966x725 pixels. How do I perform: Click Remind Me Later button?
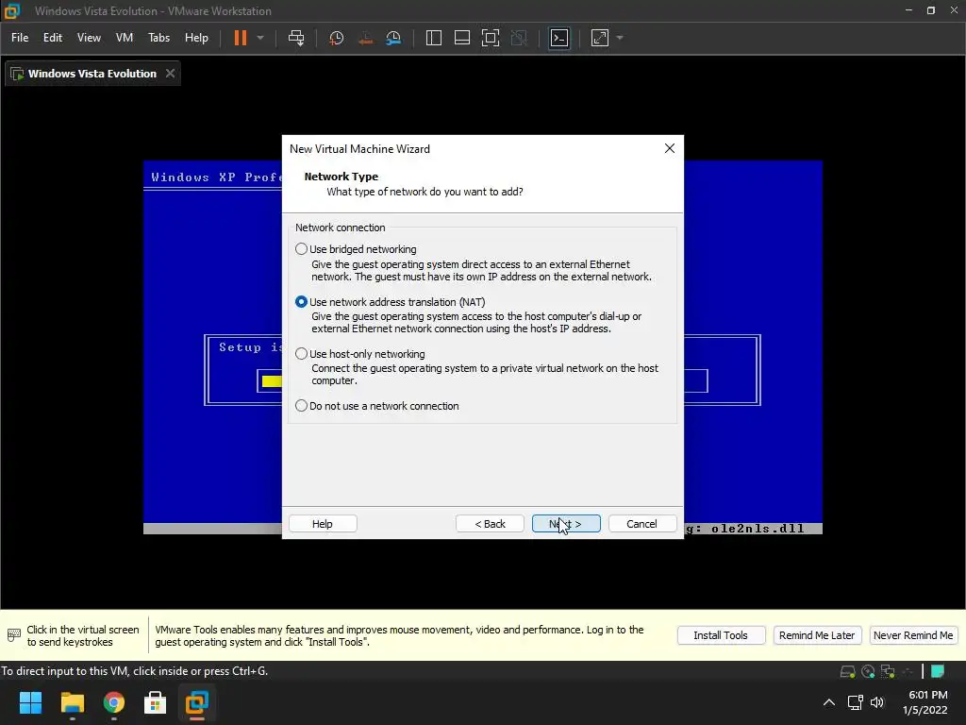tap(817, 635)
